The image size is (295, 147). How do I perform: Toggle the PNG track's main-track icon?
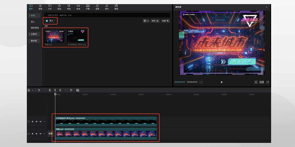pos(29,122)
